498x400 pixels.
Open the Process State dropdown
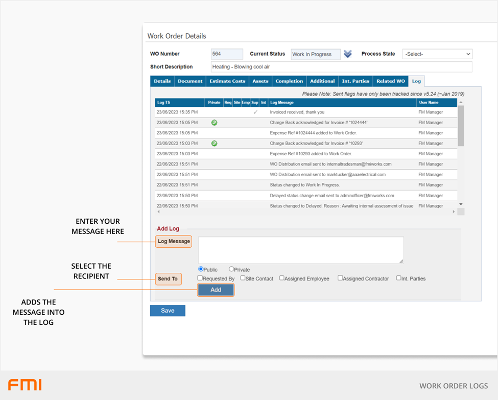coord(437,54)
